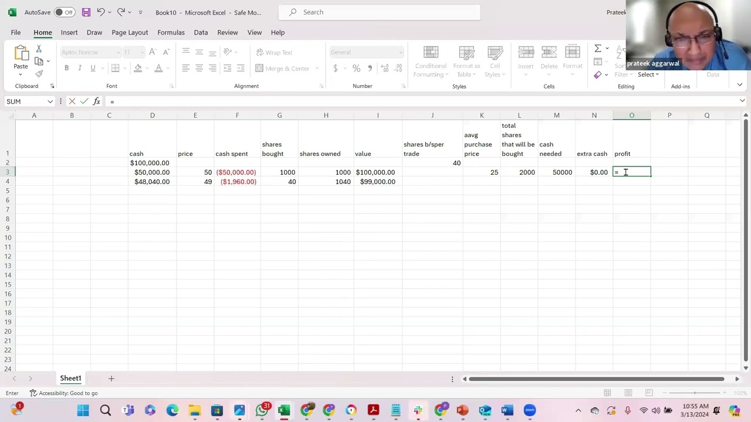Redo the last action
Image resolution: width=751 pixels, height=422 pixels.
(x=121, y=12)
